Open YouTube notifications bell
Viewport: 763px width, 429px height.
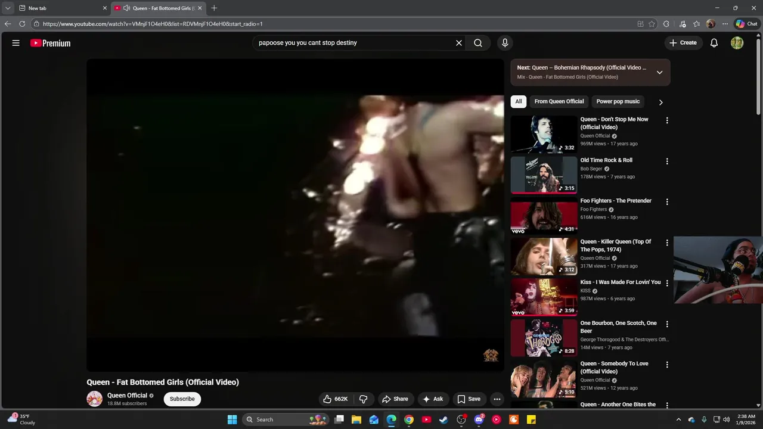[x=714, y=43]
